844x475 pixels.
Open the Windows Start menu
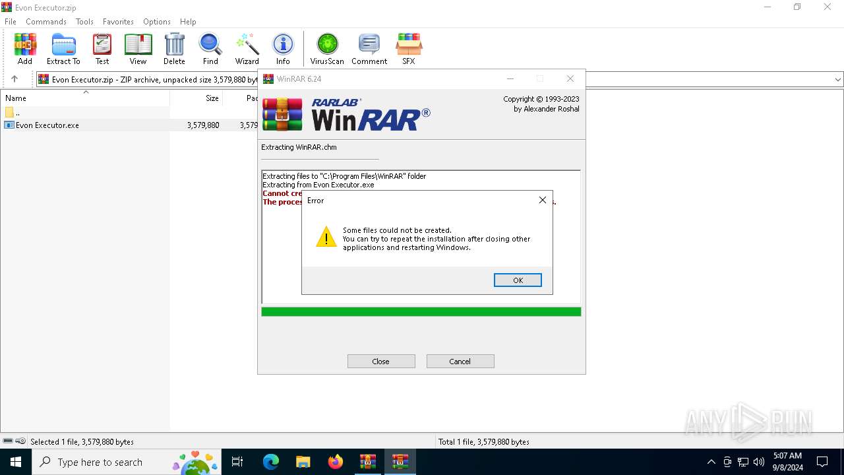(16, 462)
